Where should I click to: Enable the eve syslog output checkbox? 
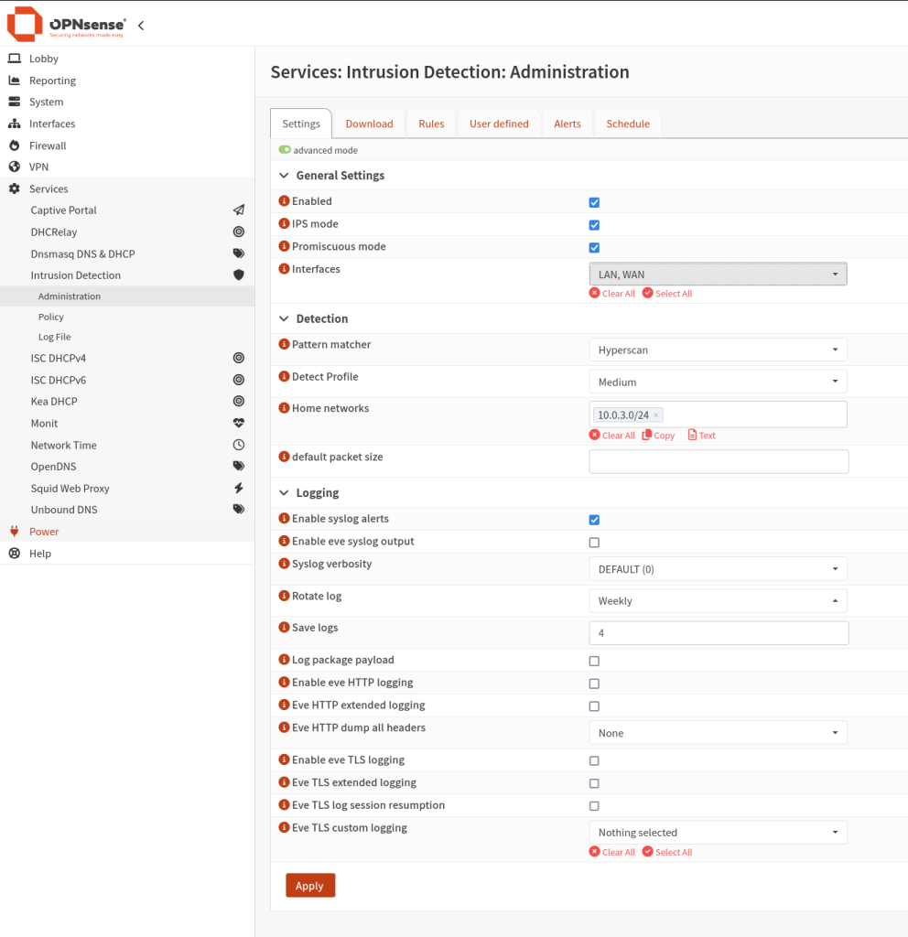point(594,543)
